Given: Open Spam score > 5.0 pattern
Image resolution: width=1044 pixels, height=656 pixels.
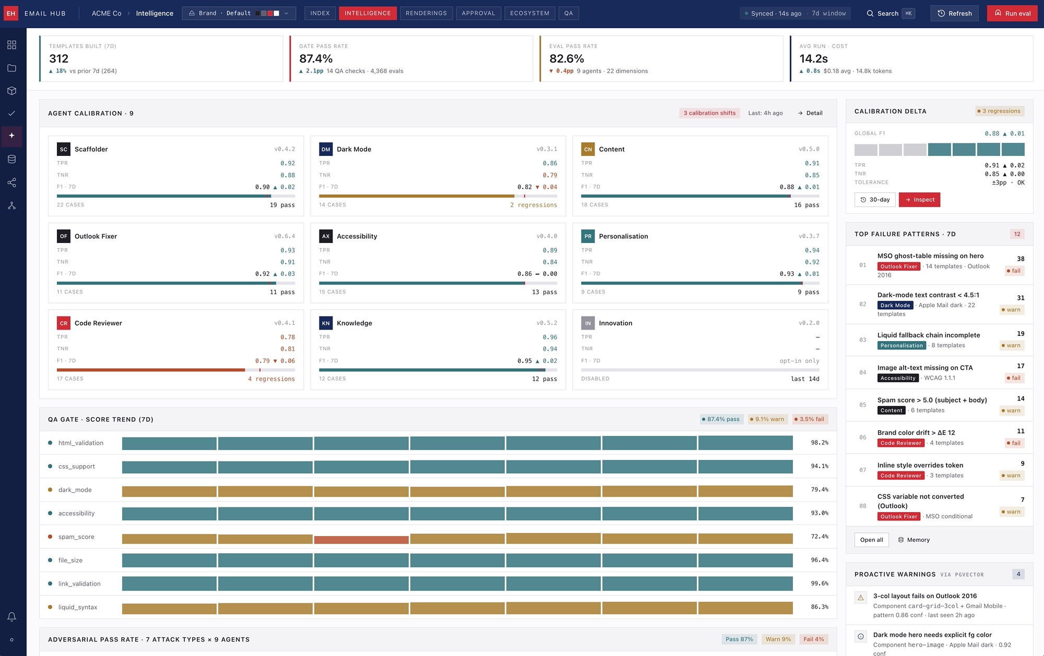Looking at the screenshot, I should pyautogui.click(x=939, y=405).
